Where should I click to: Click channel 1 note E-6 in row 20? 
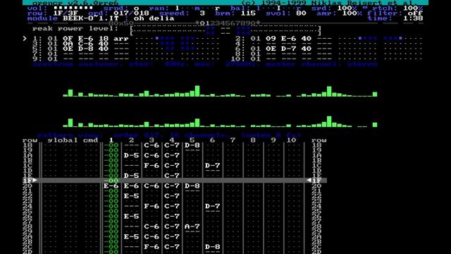[x=111, y=186]
